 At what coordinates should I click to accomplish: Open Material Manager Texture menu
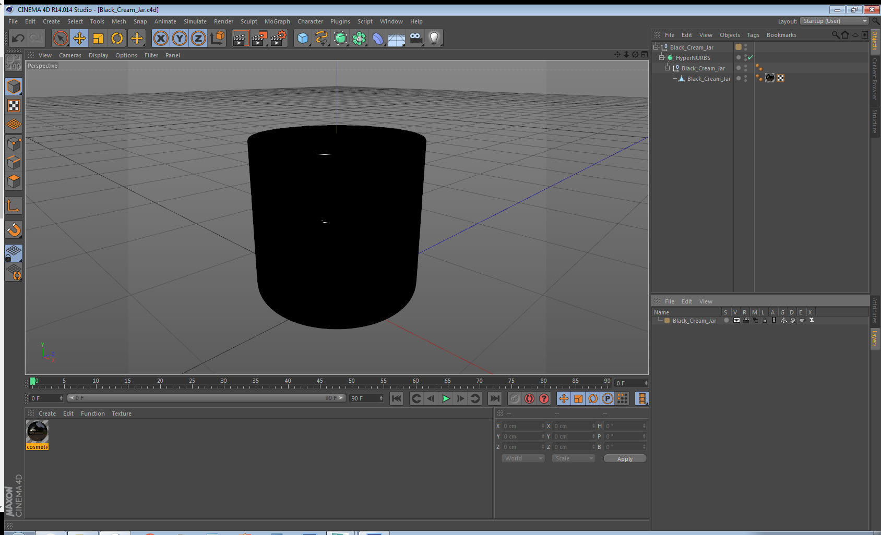(x=122, y=414)
